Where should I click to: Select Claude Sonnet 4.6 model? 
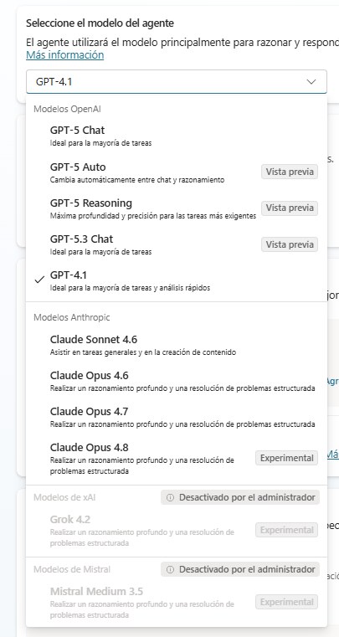click(x=177, y=345)
